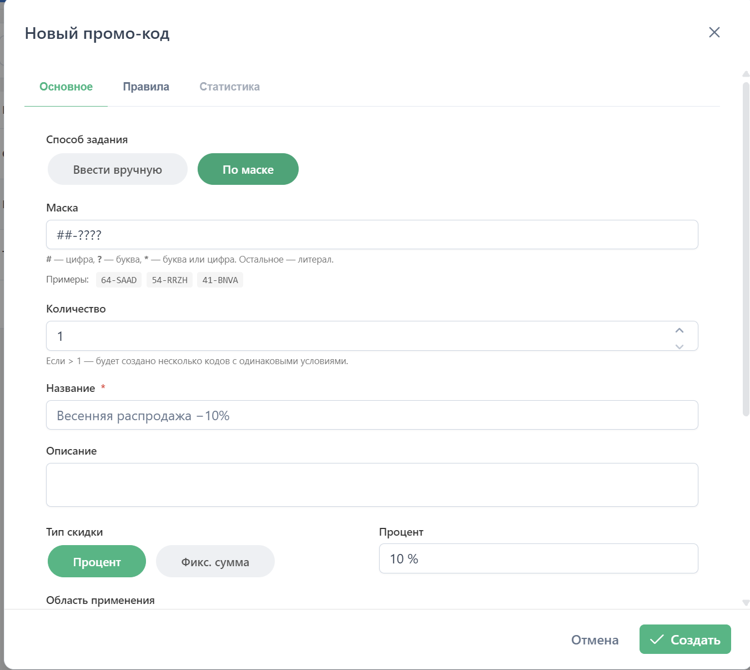Viewport: 750px width, 670px height.
Task: Click the Создать button
Action: click(684, 639)
